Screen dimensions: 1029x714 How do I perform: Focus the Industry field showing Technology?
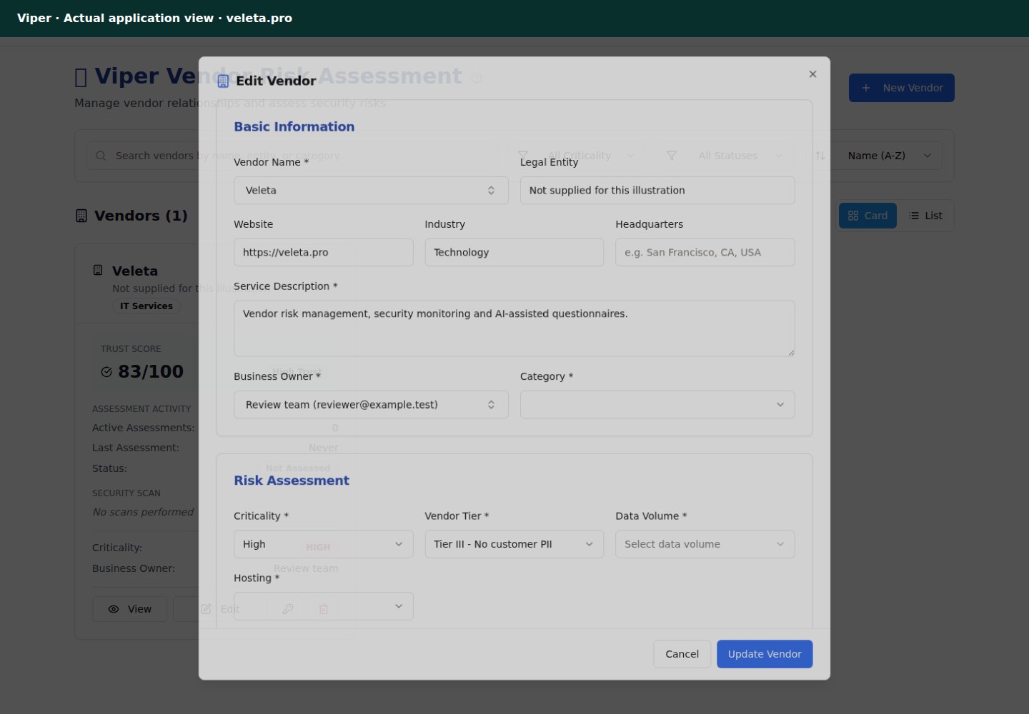(x=514, y=253)
